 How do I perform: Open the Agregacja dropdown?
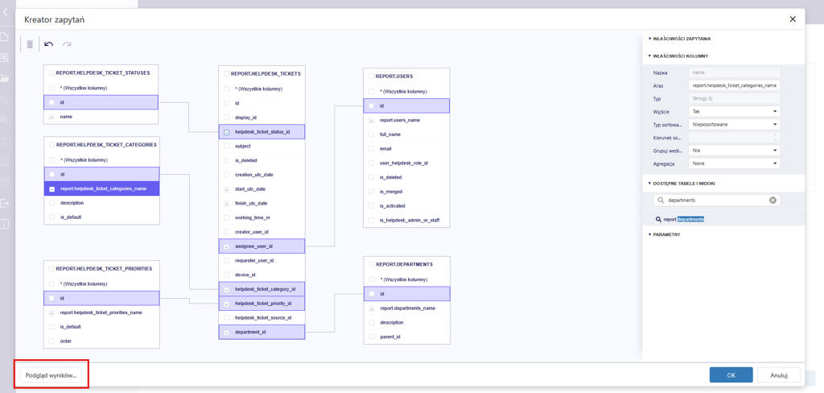tap(734, 163)
